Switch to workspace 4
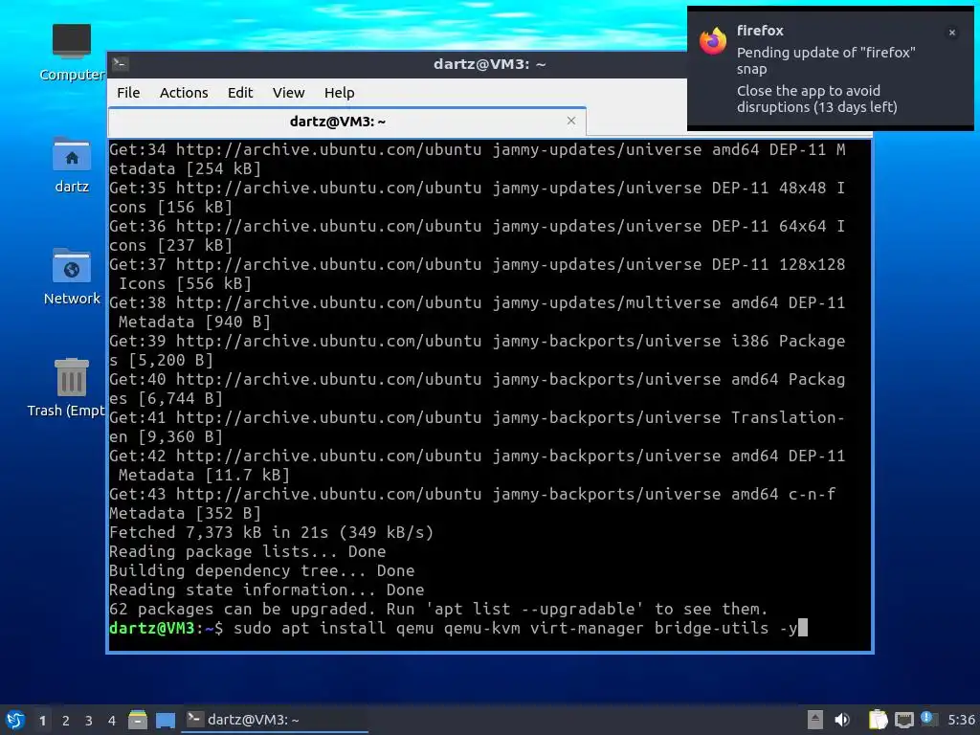Viewport: 980px width, 735px height. pos(112,721)
